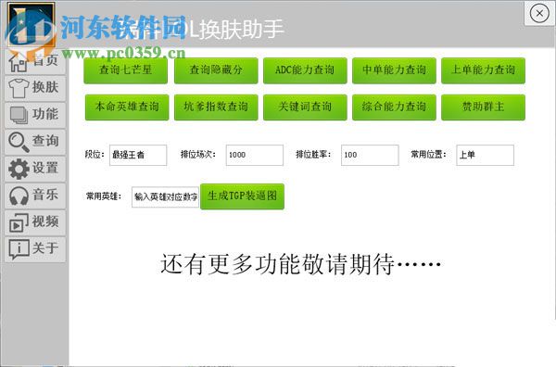Open the 查询 search sidebar item
This screenshot has width=556, height=367.
tap(35, 142)
